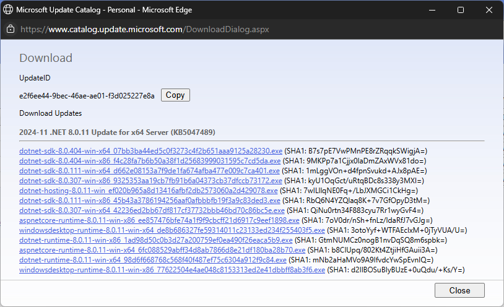
Task: Click the lock icon in address bar
Action: tap(11, 29)
